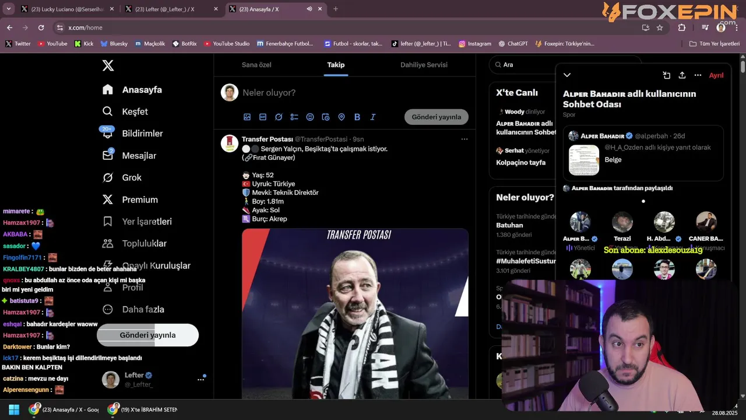Add an image to the post
746x420 pixels.
(x=247, y=117)
